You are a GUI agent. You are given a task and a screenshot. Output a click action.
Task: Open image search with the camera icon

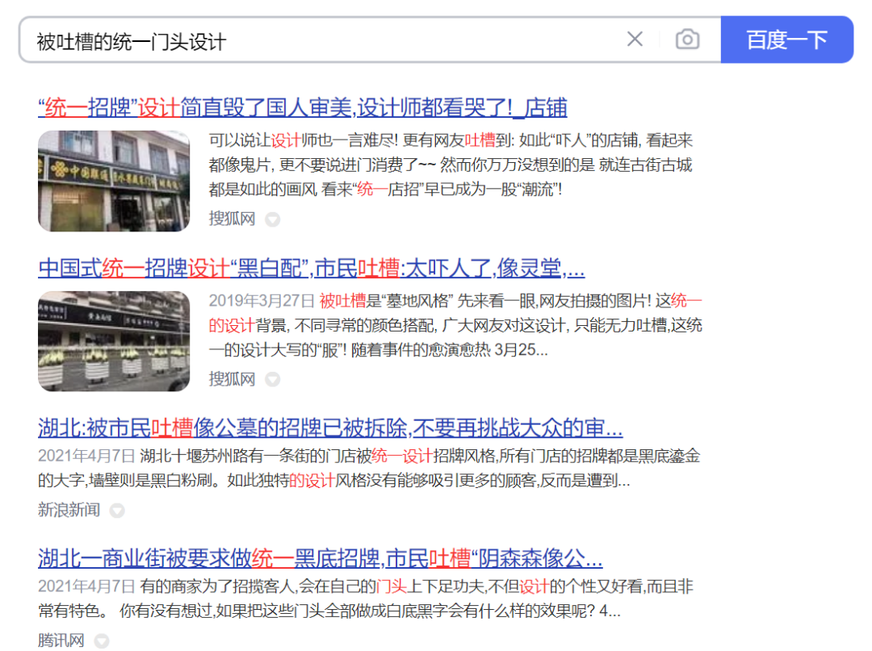pyautogui.click(x=687, y=39)
